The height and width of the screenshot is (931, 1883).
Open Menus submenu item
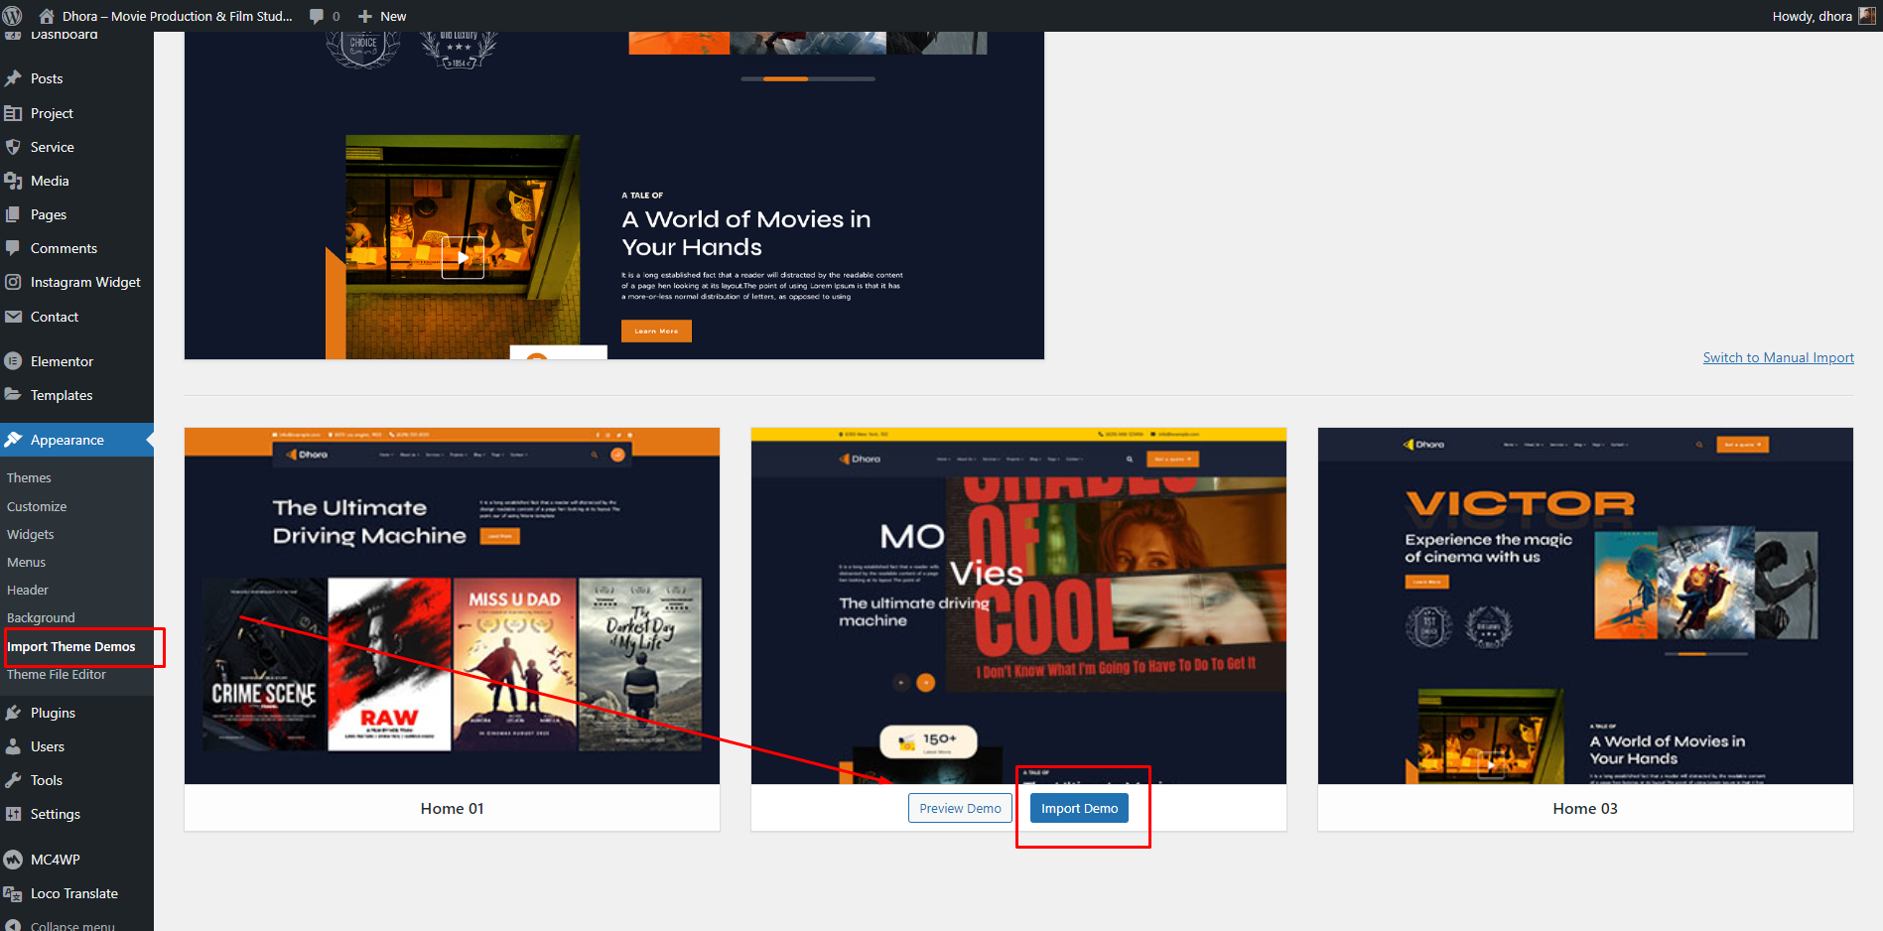27,562
